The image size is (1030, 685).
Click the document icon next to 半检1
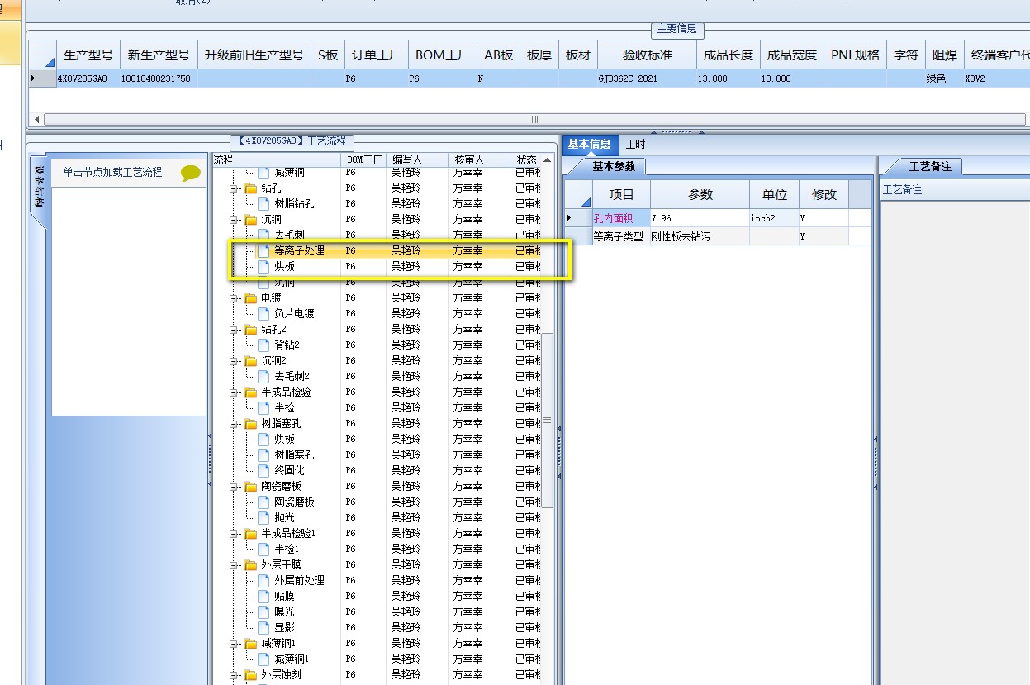(x=263, y=549)
